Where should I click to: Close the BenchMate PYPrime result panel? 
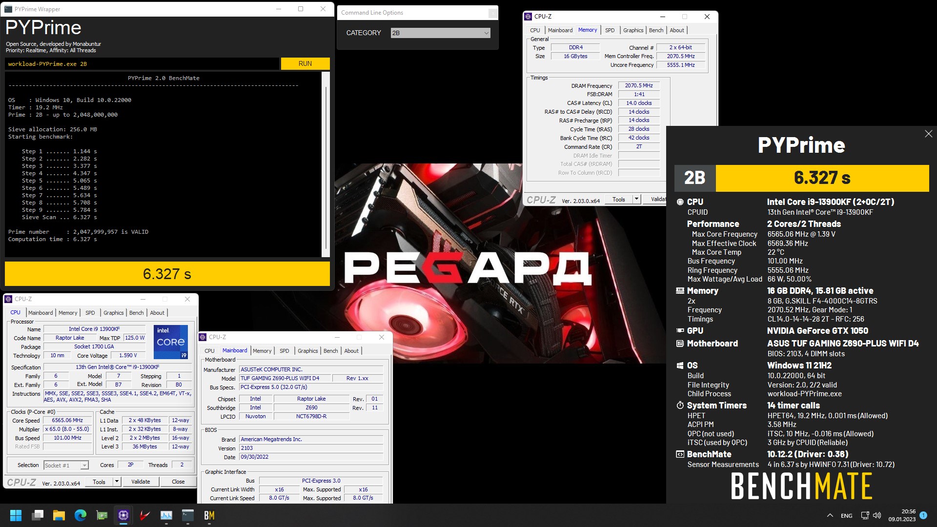928,134
